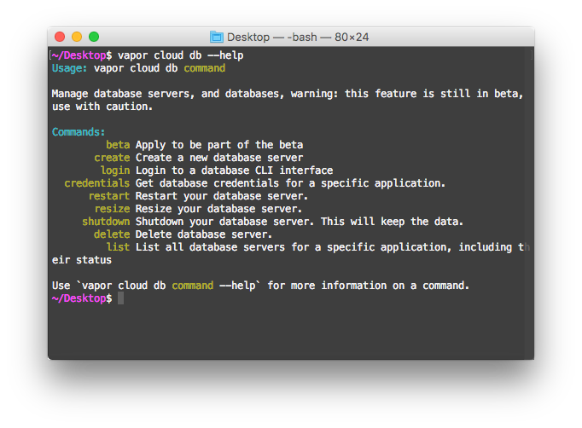Image resolution: width=582 pixels, height=428 pixels.
Task: Click the 'beta' command name
Action: click(118, 145)
